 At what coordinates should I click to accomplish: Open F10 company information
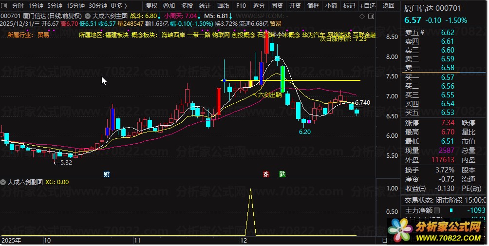241,6
